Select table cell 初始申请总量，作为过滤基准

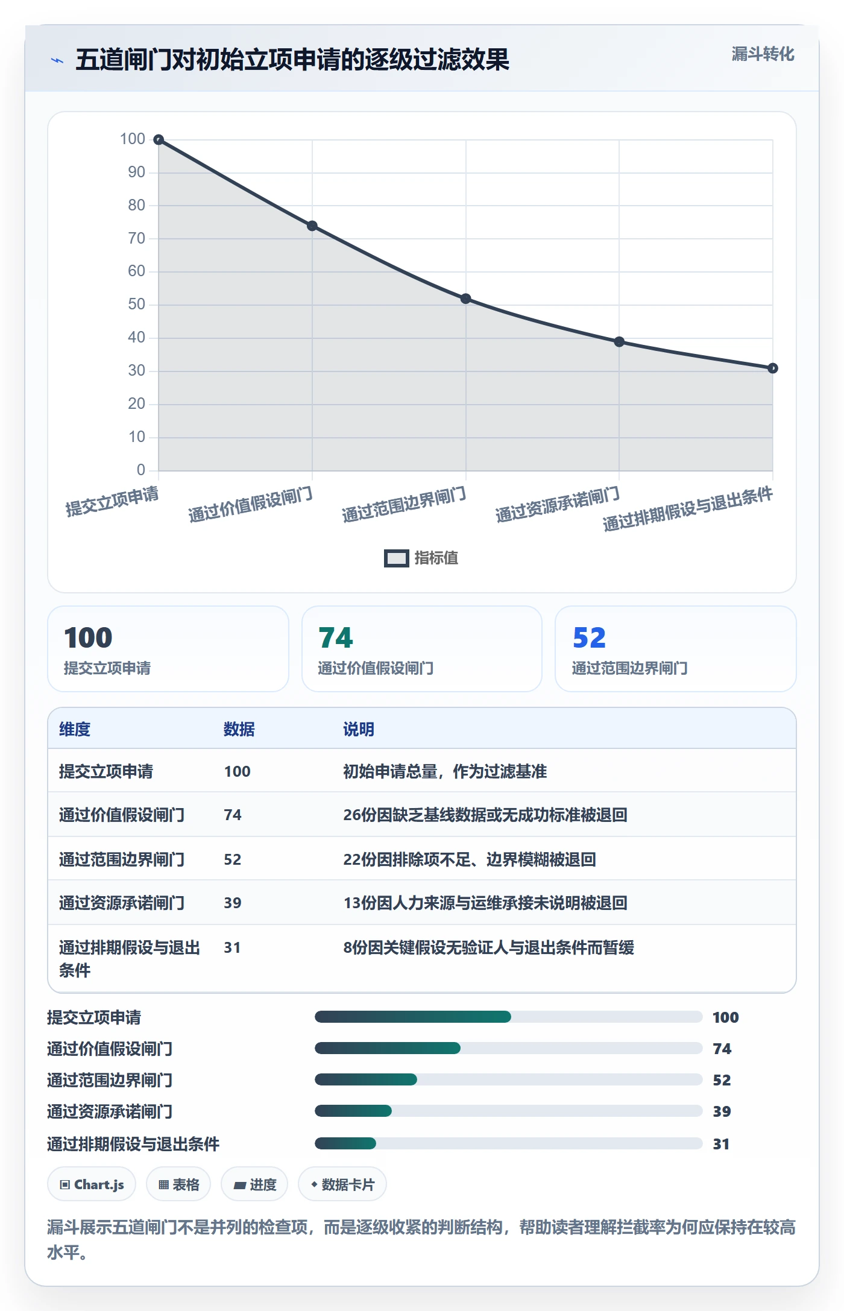pos(445,771)
